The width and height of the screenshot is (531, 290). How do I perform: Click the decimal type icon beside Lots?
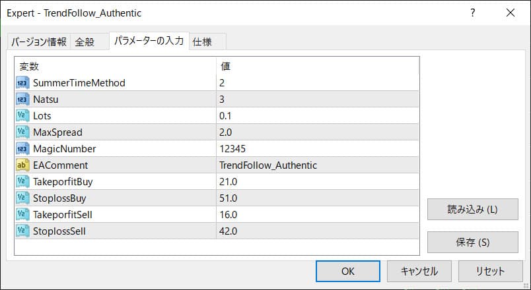click(x=22, y=115)
